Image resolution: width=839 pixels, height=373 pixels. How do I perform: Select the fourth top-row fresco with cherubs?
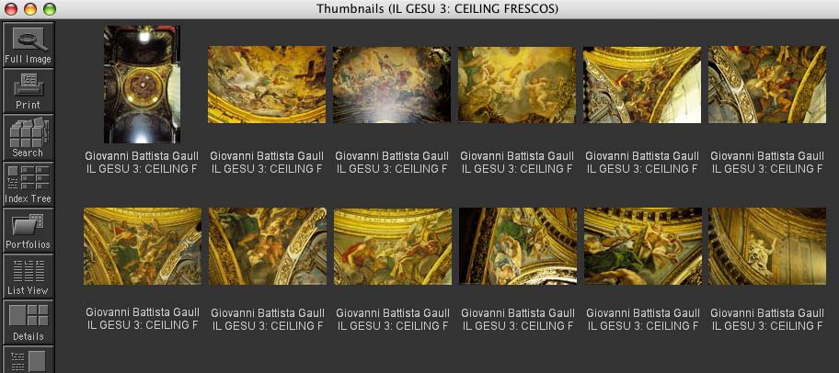tap(517, 85)
